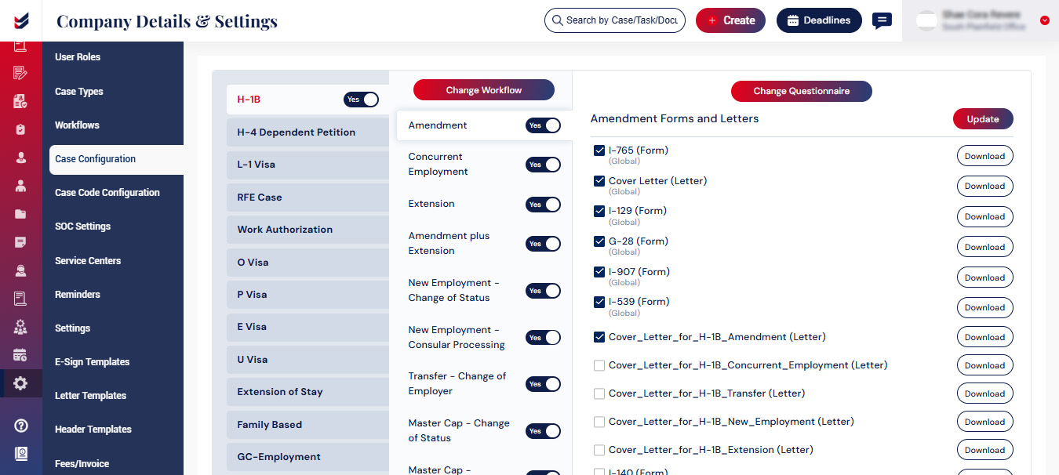Screen dimensions: 1059x475
Task: Click the Create button
Action: point(730,20)
